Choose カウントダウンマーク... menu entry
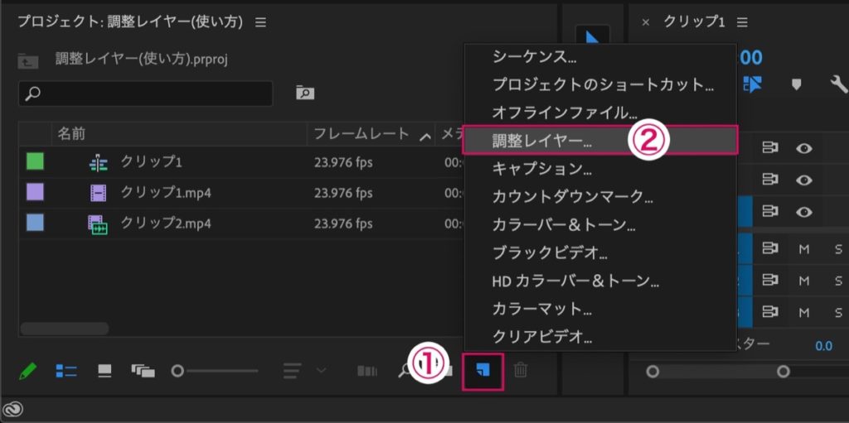 point(600,197)
